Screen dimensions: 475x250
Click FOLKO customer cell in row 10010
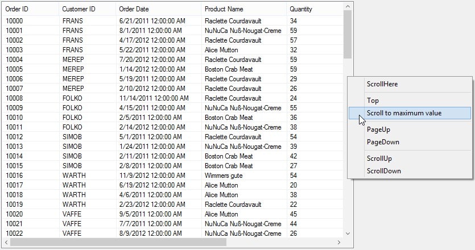87,118
